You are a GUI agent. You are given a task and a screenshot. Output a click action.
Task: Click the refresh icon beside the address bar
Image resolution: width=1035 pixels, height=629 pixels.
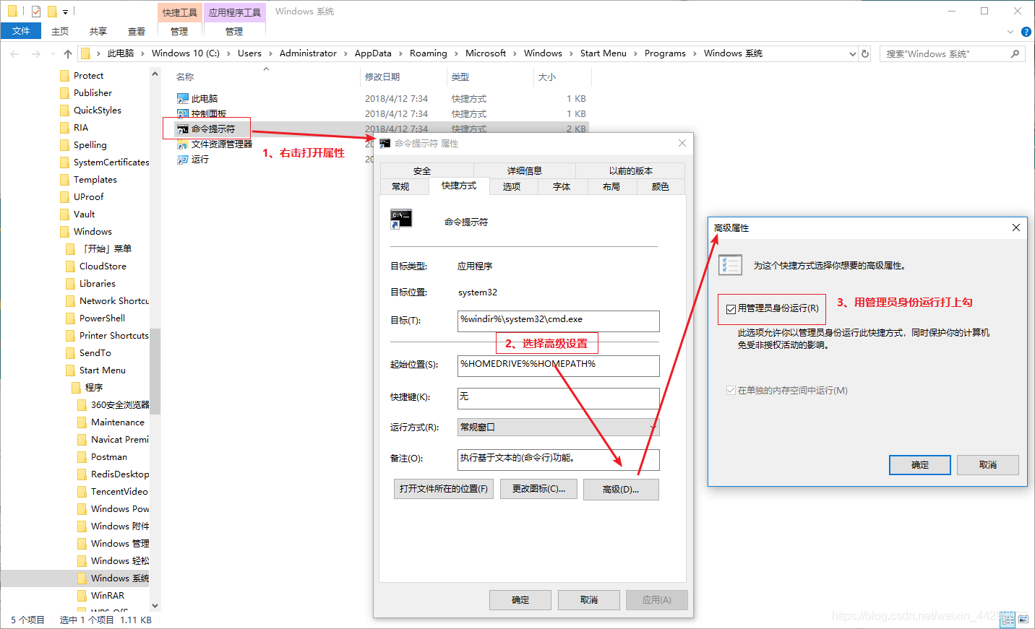point(865,53)
